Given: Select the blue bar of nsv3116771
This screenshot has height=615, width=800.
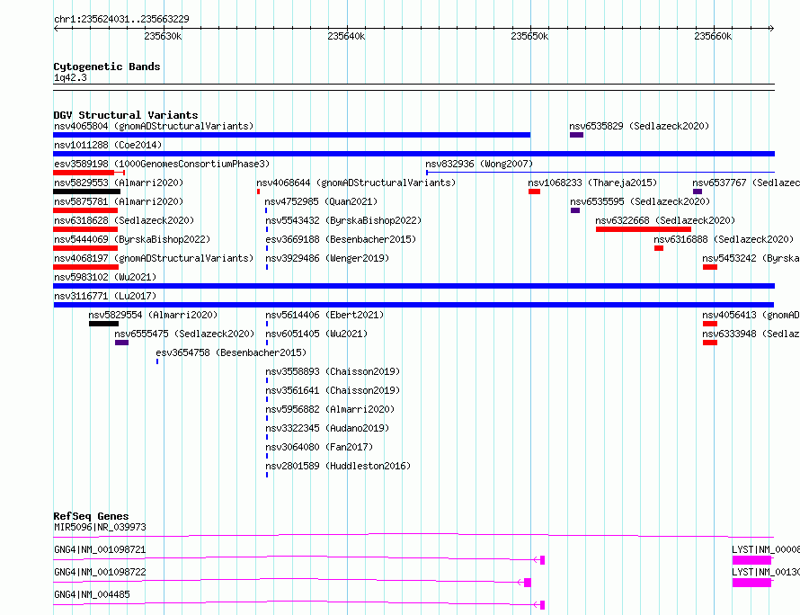Looking at the screenshot, I should pyautogui.click(x=413, y=305).
